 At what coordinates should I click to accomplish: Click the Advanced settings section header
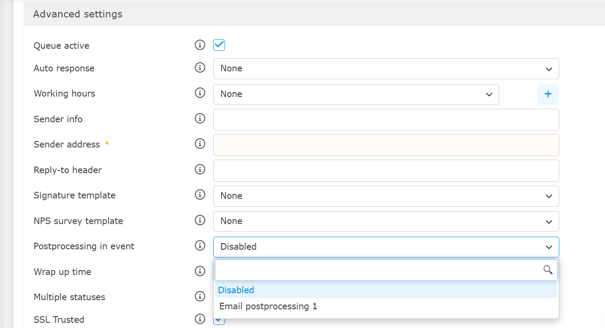[314, 14]
